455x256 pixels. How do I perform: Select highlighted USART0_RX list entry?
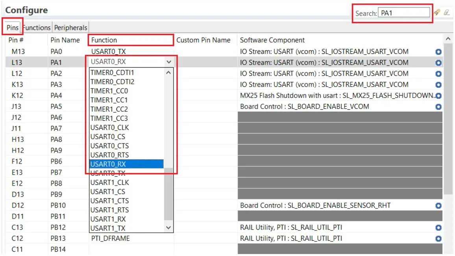(126, 164)
